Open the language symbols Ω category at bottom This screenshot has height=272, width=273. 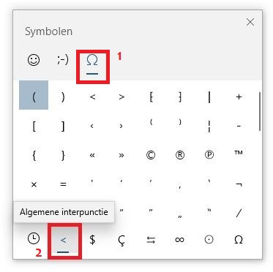click(239, 240)
